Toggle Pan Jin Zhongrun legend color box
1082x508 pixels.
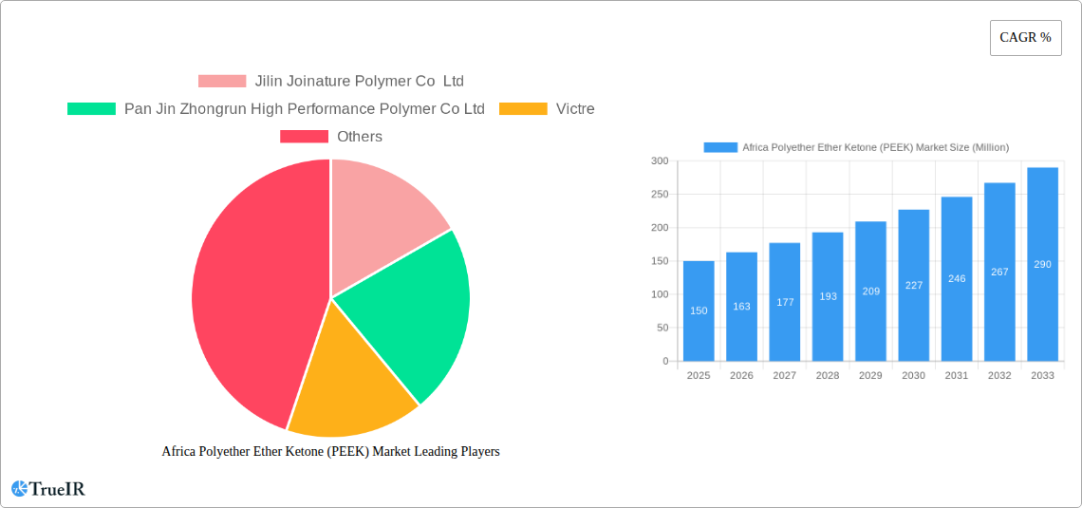click(91, 109)
